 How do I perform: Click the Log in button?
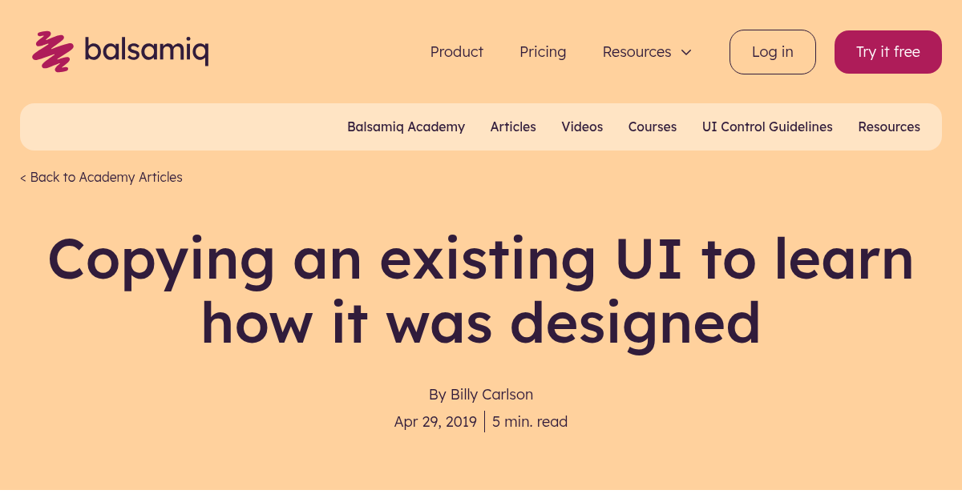click(x=772, y=51)
